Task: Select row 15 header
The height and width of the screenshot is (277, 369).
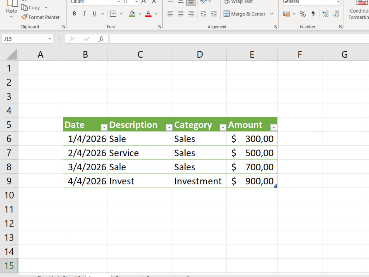Action: coord(9,266)
